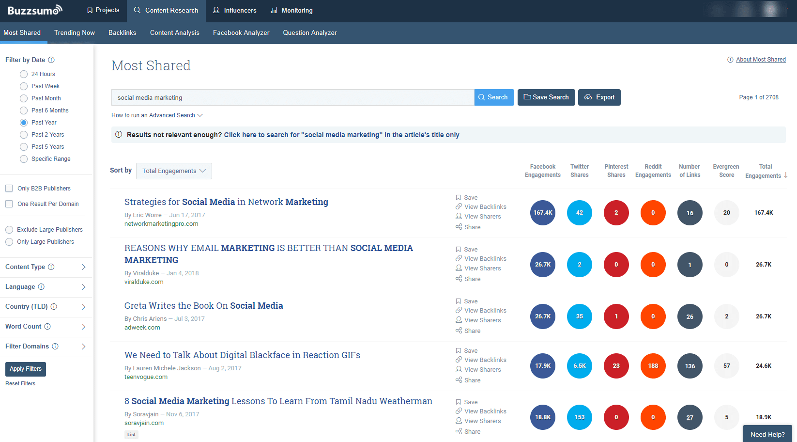Expand How to run an Advanced Search
The image size is (797, 442).
(157, 115)
